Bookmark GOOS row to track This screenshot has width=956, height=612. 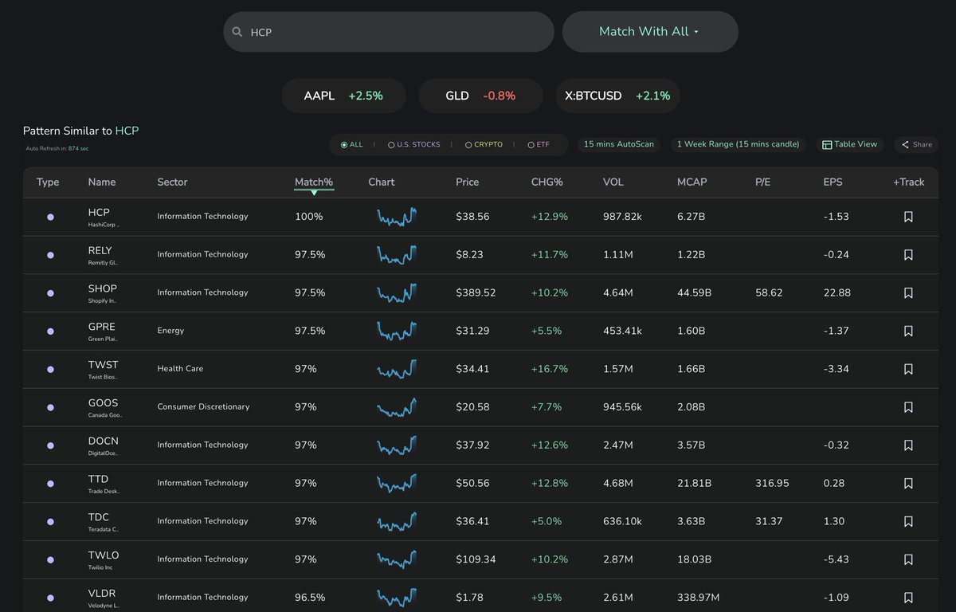coord(908,407)
